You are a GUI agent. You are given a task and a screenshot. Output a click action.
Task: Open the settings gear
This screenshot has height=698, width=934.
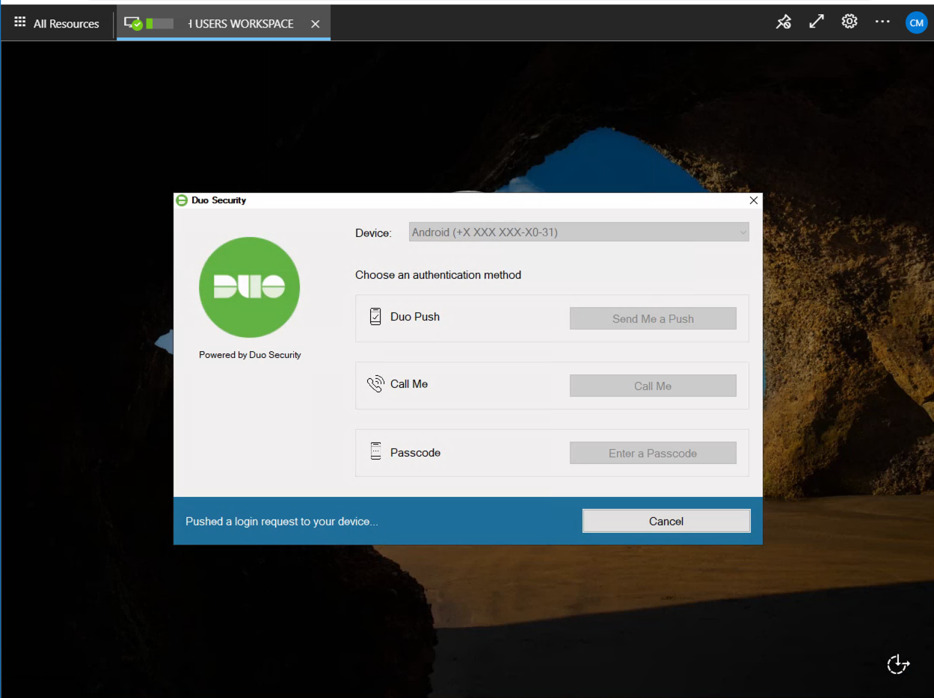coord(849,22)
